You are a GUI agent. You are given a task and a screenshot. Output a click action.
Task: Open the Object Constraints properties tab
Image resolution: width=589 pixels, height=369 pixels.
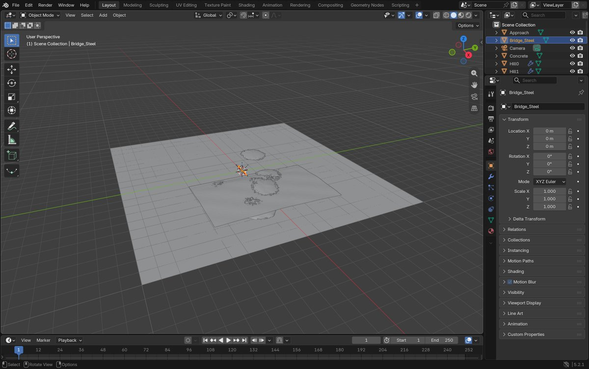click(491, 209)
